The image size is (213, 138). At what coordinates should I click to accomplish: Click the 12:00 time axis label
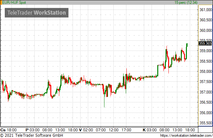[113, 130]
